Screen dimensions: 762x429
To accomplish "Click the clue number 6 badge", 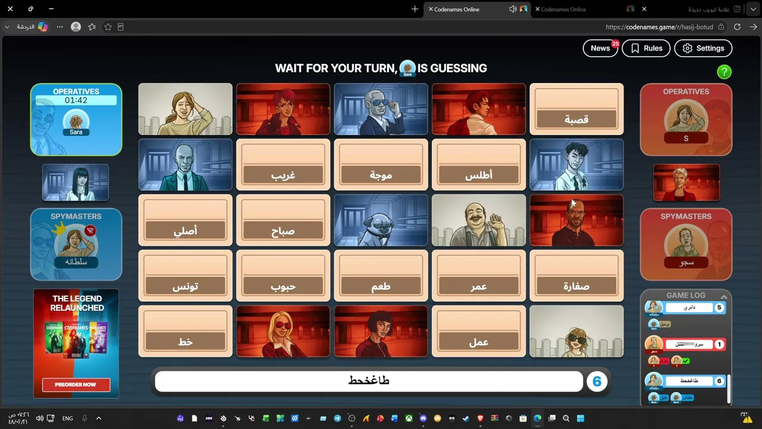I will 597,381.
